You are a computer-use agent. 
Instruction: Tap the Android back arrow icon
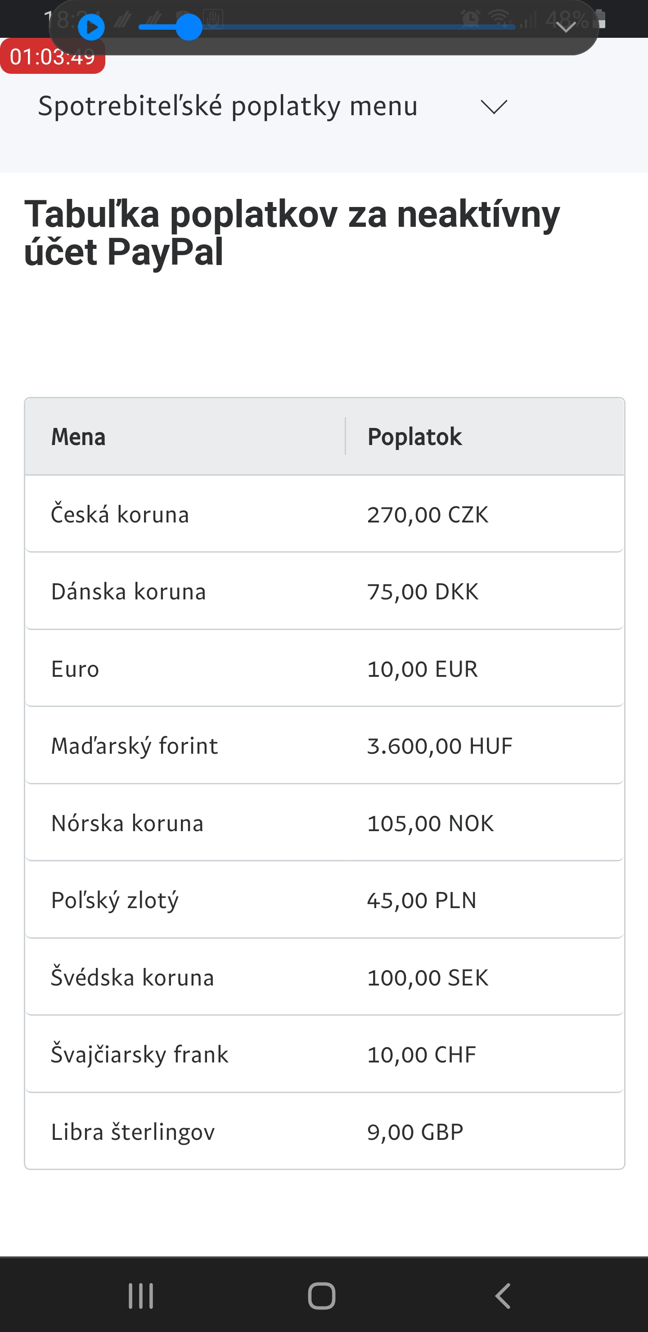tap(503, 1296)
